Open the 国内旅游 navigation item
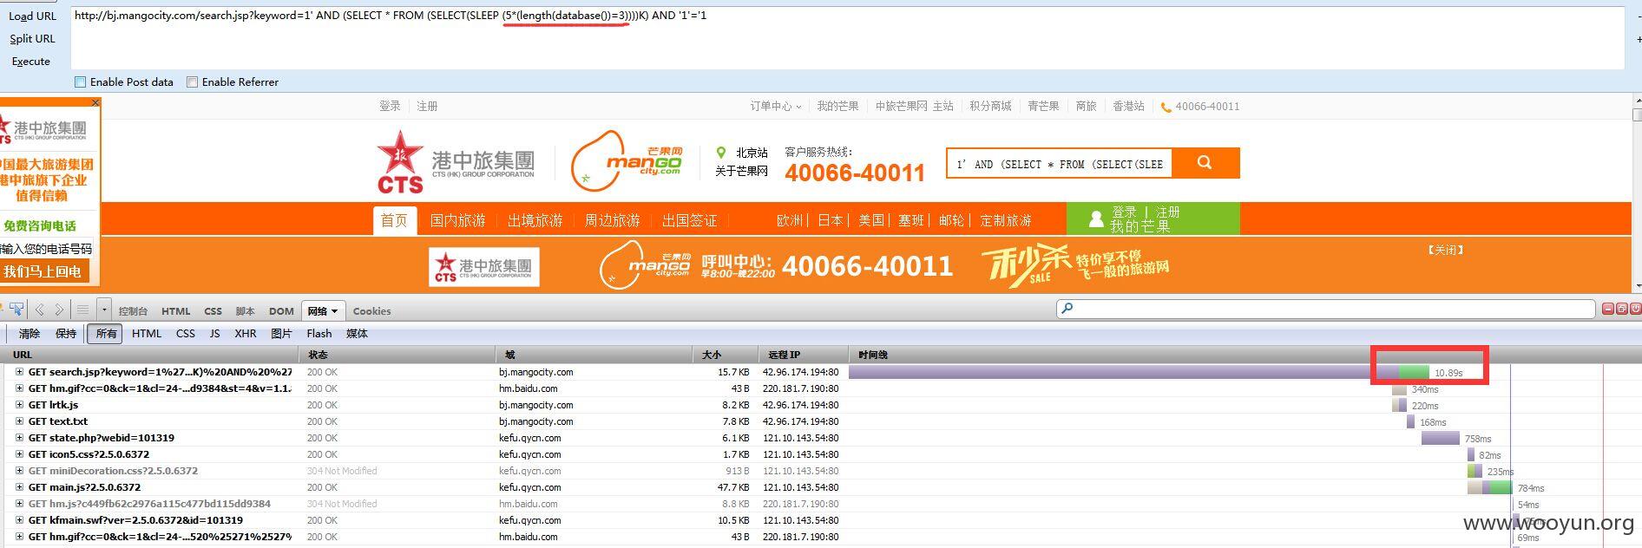This screenshot has width=1642, height=548. coord(458,220)
